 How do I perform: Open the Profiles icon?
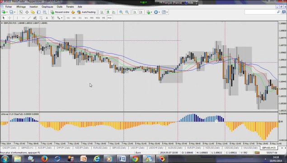(x=11, y=12)
